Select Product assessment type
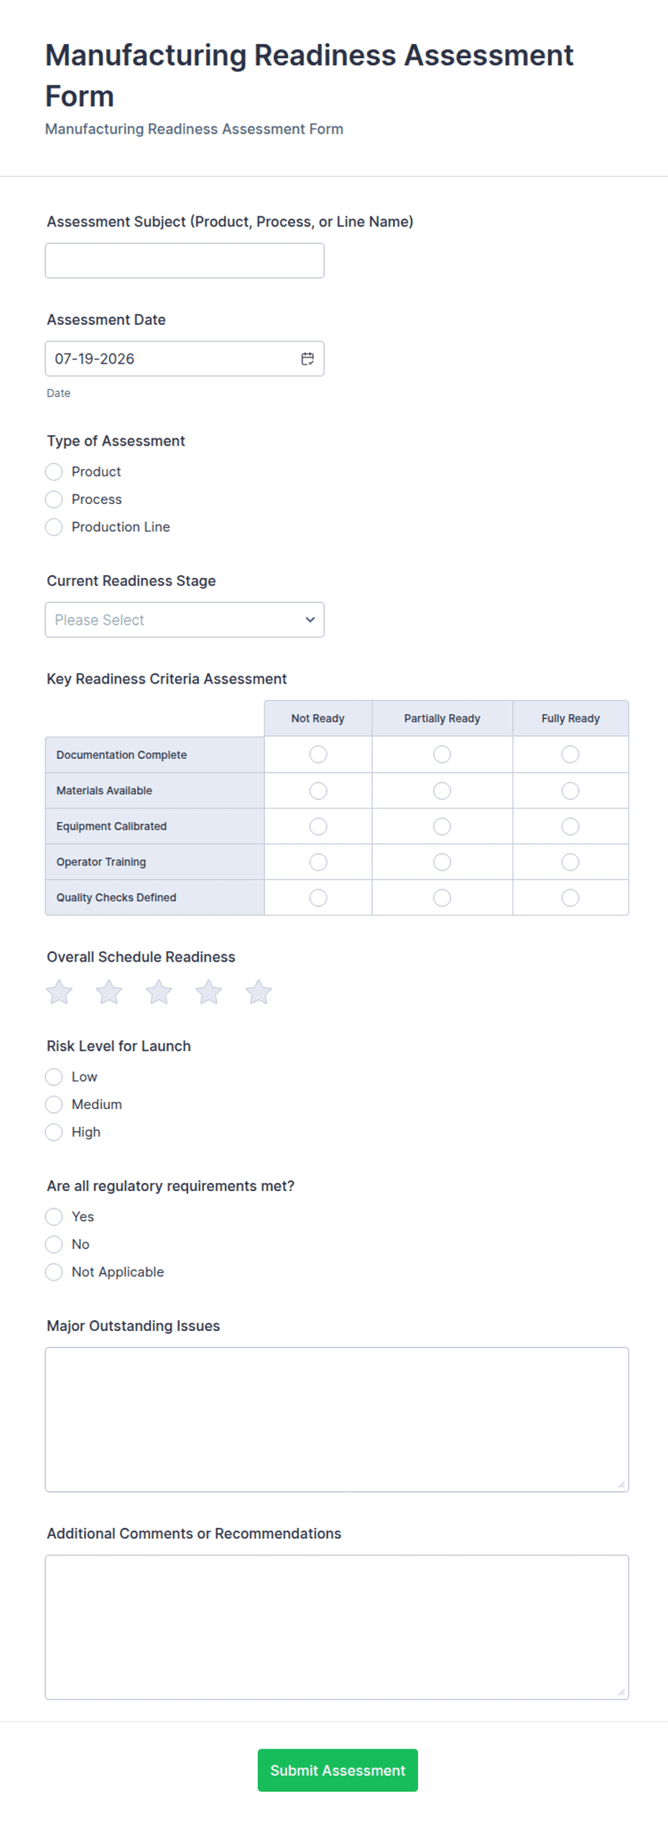This screenshot has width=668, height=1827. 54,471
